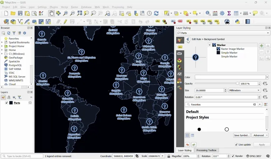This screenshot has width=271, height=159.
Task: Switch to the Layer Styling tab
Action: coord(185,150)
